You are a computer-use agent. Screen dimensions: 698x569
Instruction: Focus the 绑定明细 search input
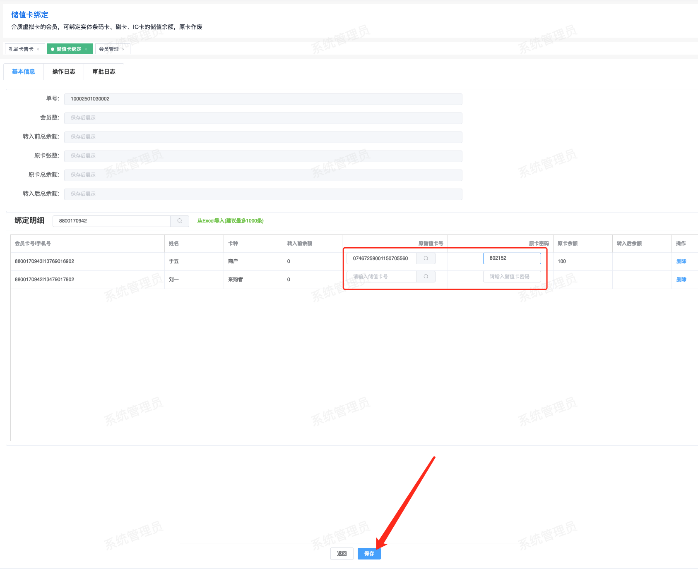point(112,221)
